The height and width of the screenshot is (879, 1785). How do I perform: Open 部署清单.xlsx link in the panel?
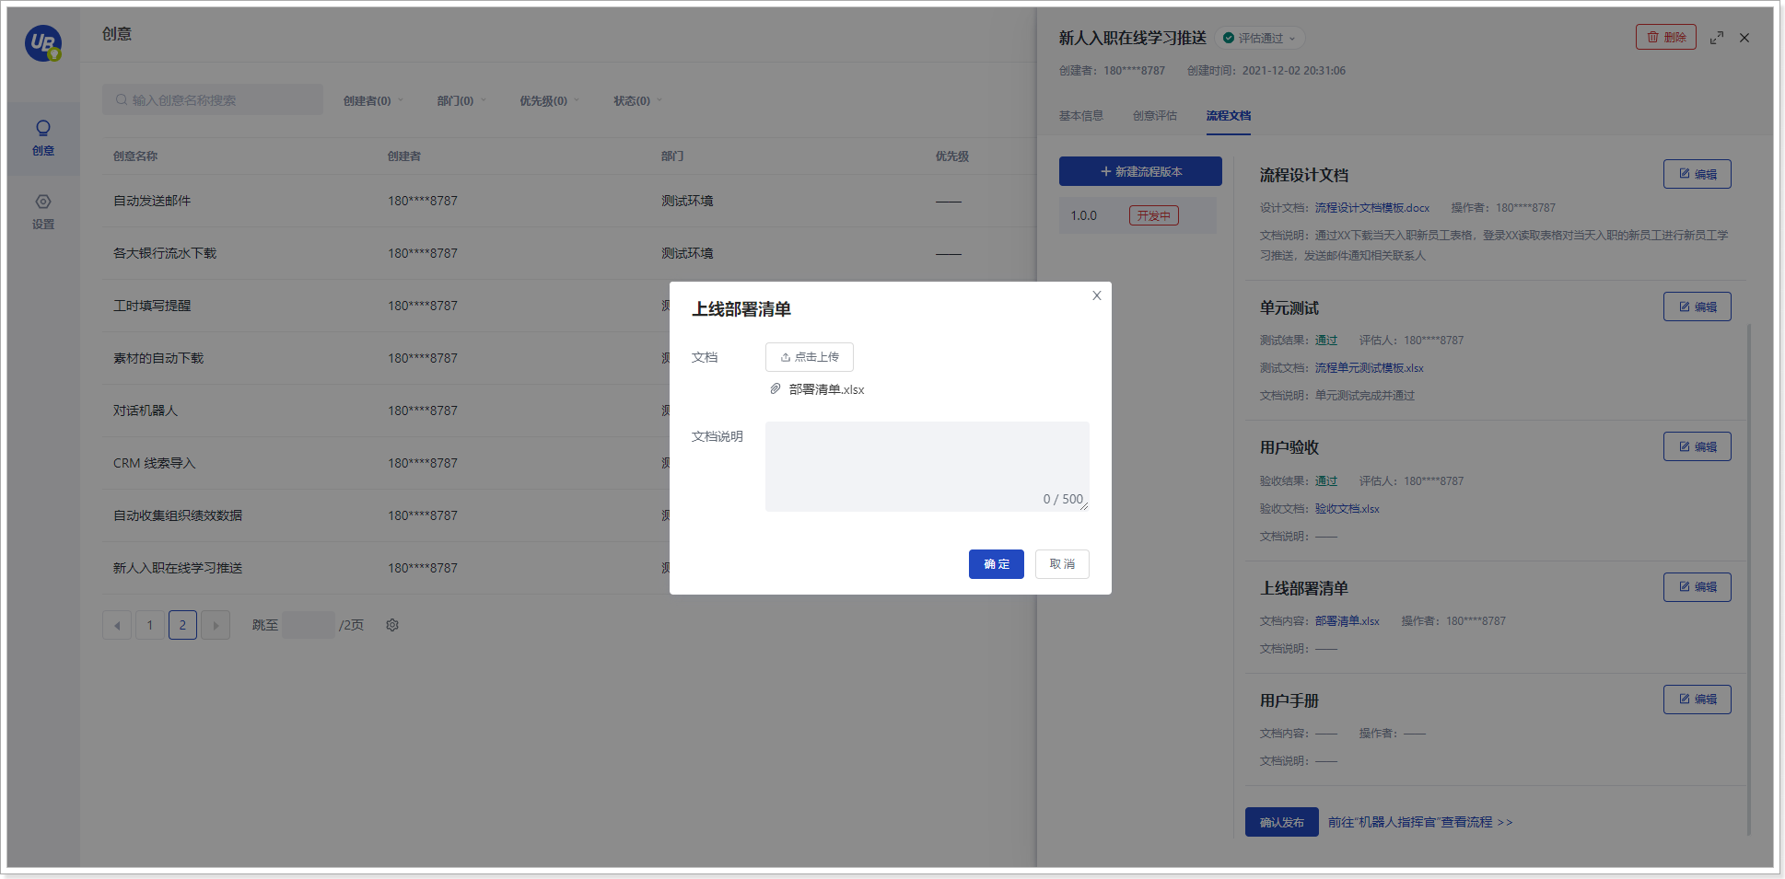click(1347, 621)
